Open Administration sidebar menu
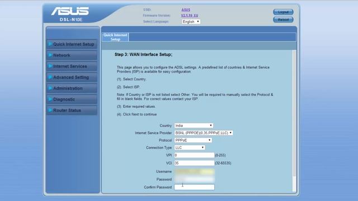 [72, 88]
